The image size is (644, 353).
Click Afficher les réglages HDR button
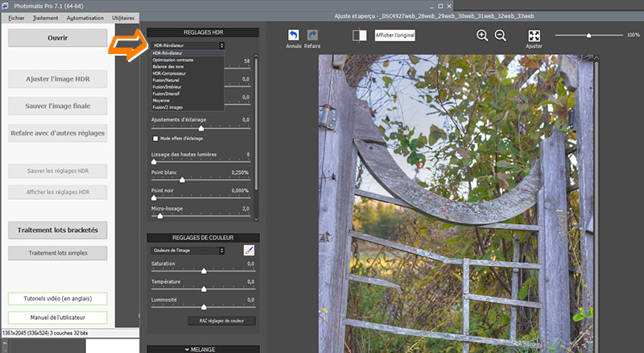coord(57,192)
